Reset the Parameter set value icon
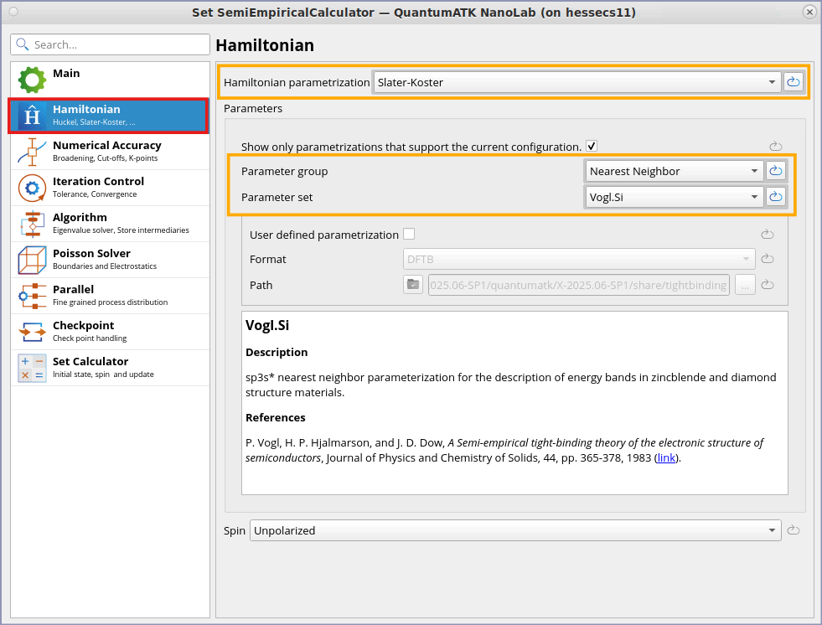Viewport: 822px width, 625px height. point(775,197)
